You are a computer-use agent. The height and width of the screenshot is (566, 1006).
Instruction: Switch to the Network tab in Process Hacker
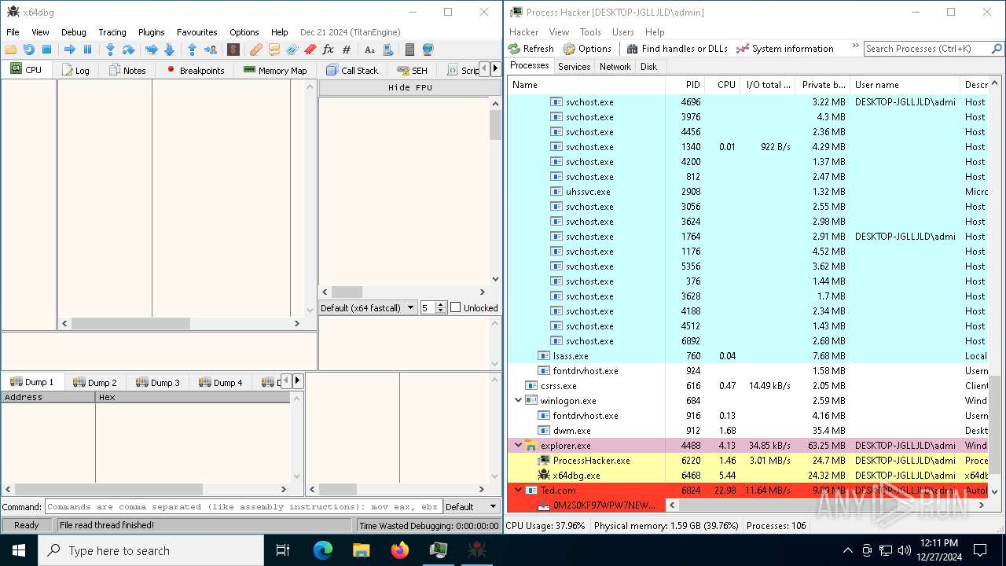tap(615, 67)
